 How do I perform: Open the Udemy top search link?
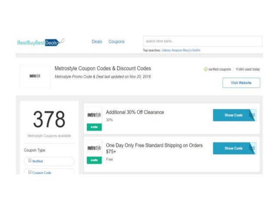click(x=167, y=50)
